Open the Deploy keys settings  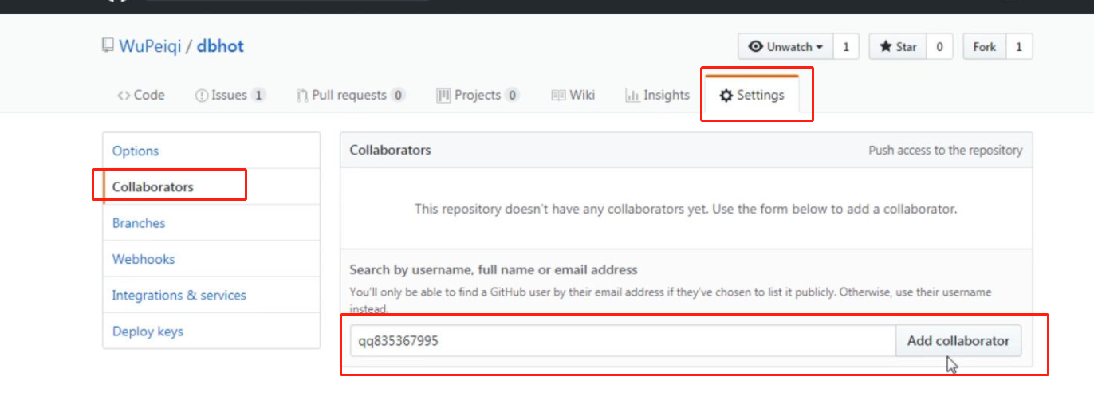pos(148,331)
